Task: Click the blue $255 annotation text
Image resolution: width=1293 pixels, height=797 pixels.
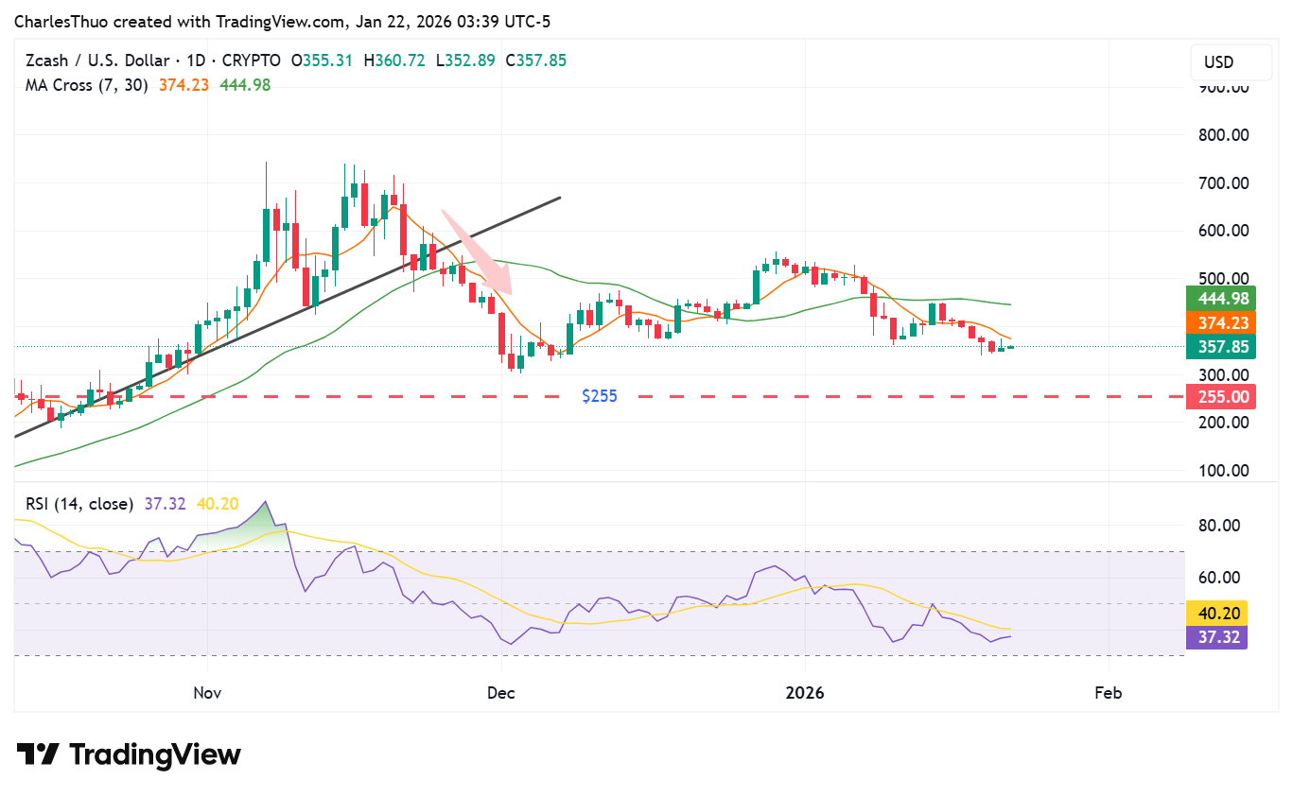Action: click(x=600, y=395)
